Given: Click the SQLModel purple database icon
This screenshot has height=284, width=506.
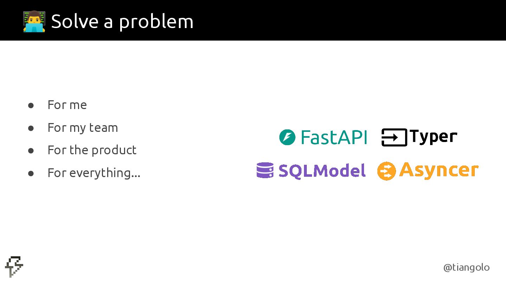Looking at the screenshot, I should click(x=265, y=170).
